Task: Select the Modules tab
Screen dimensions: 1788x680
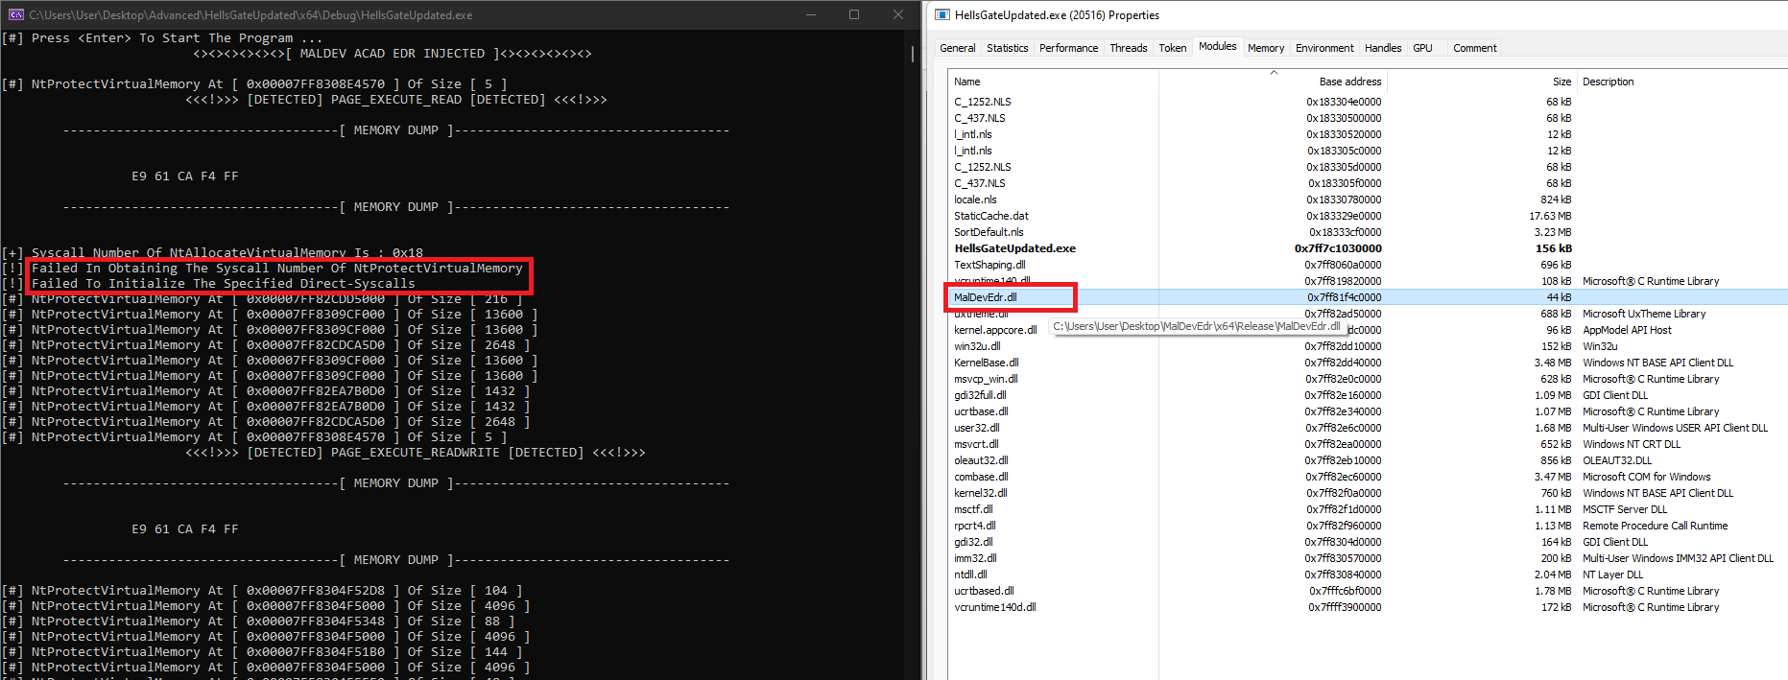Action: coord(1217,46)
